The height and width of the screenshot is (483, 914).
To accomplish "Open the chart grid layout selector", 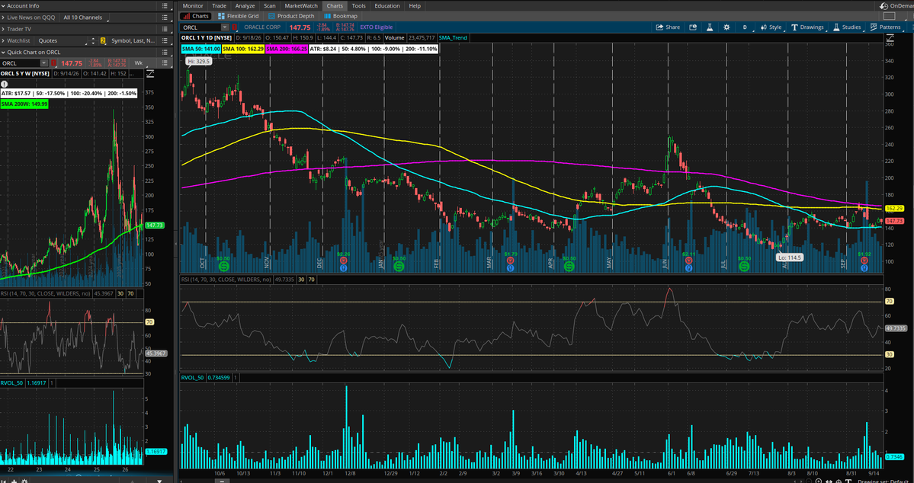I will (889, 16).
